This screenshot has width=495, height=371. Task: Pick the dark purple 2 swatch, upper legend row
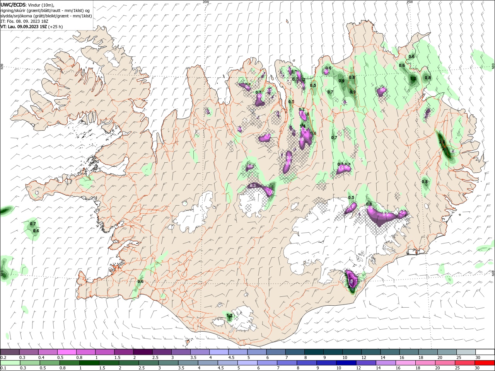tap(143, 352)
